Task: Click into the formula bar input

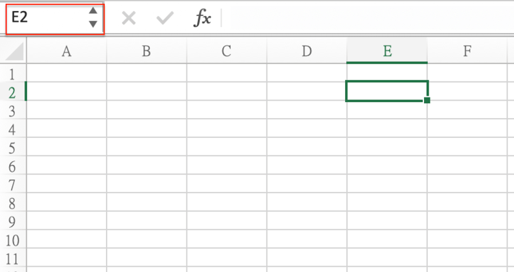Action: pos(366,18)
